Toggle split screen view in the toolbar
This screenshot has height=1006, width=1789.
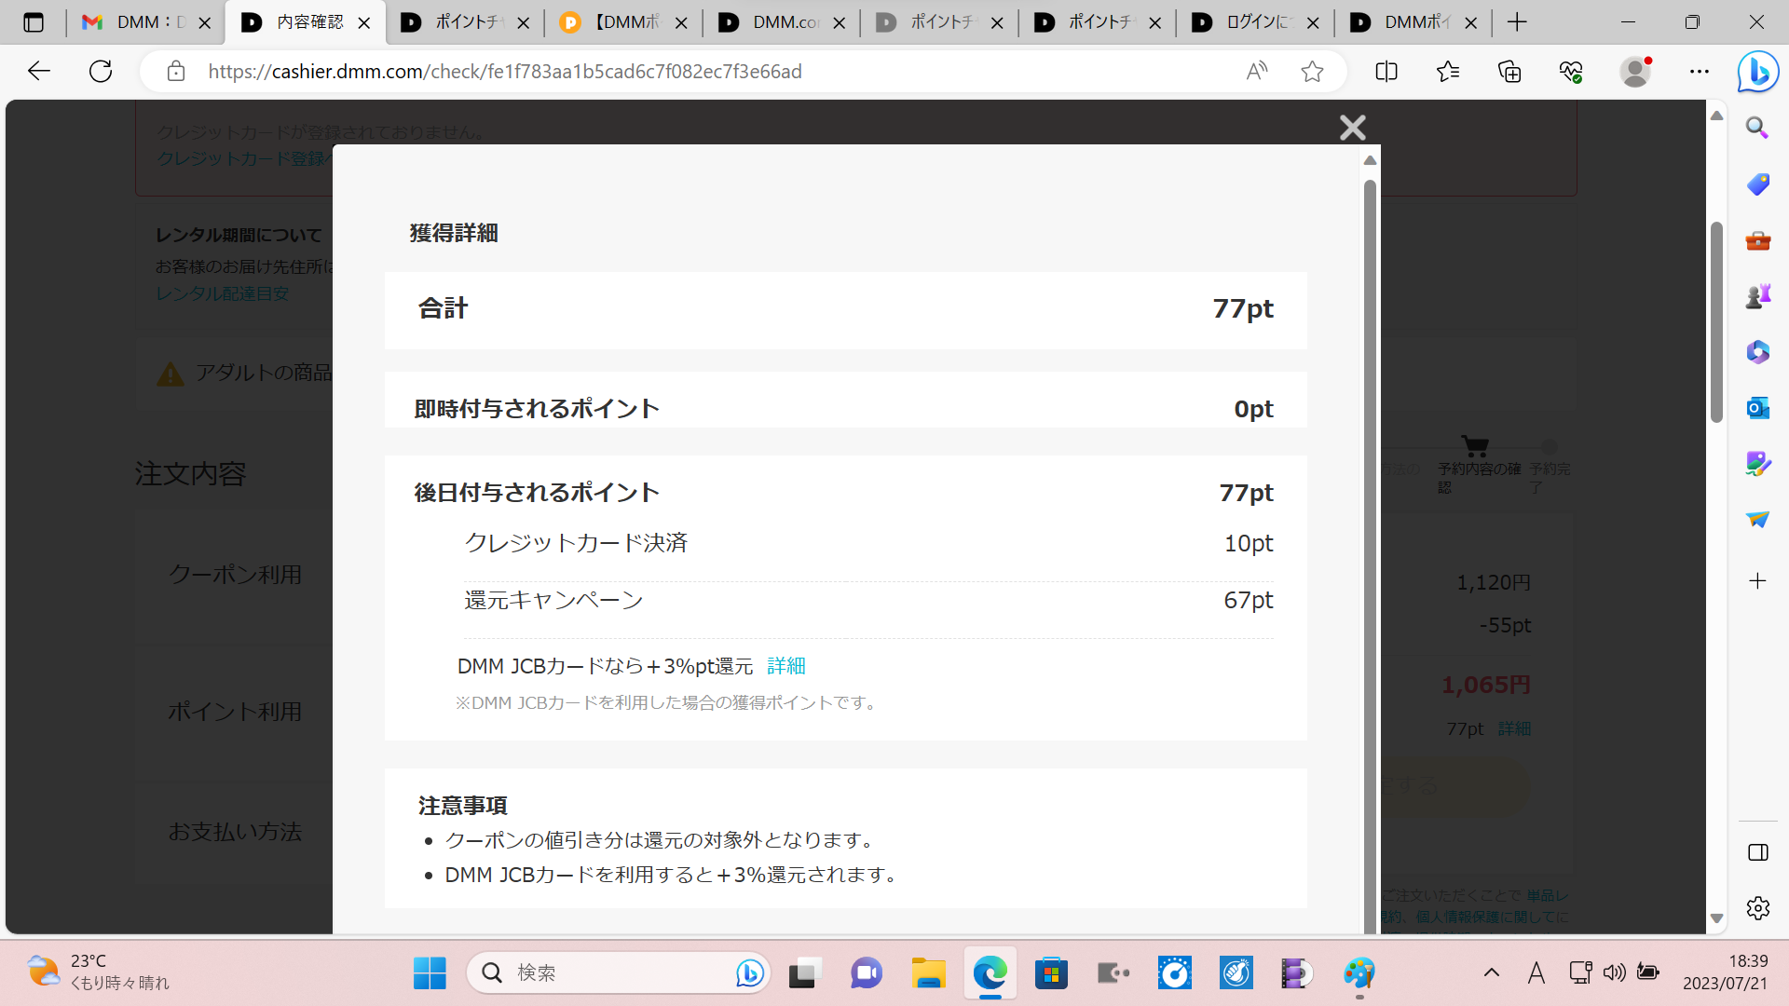pos(1386,71)
